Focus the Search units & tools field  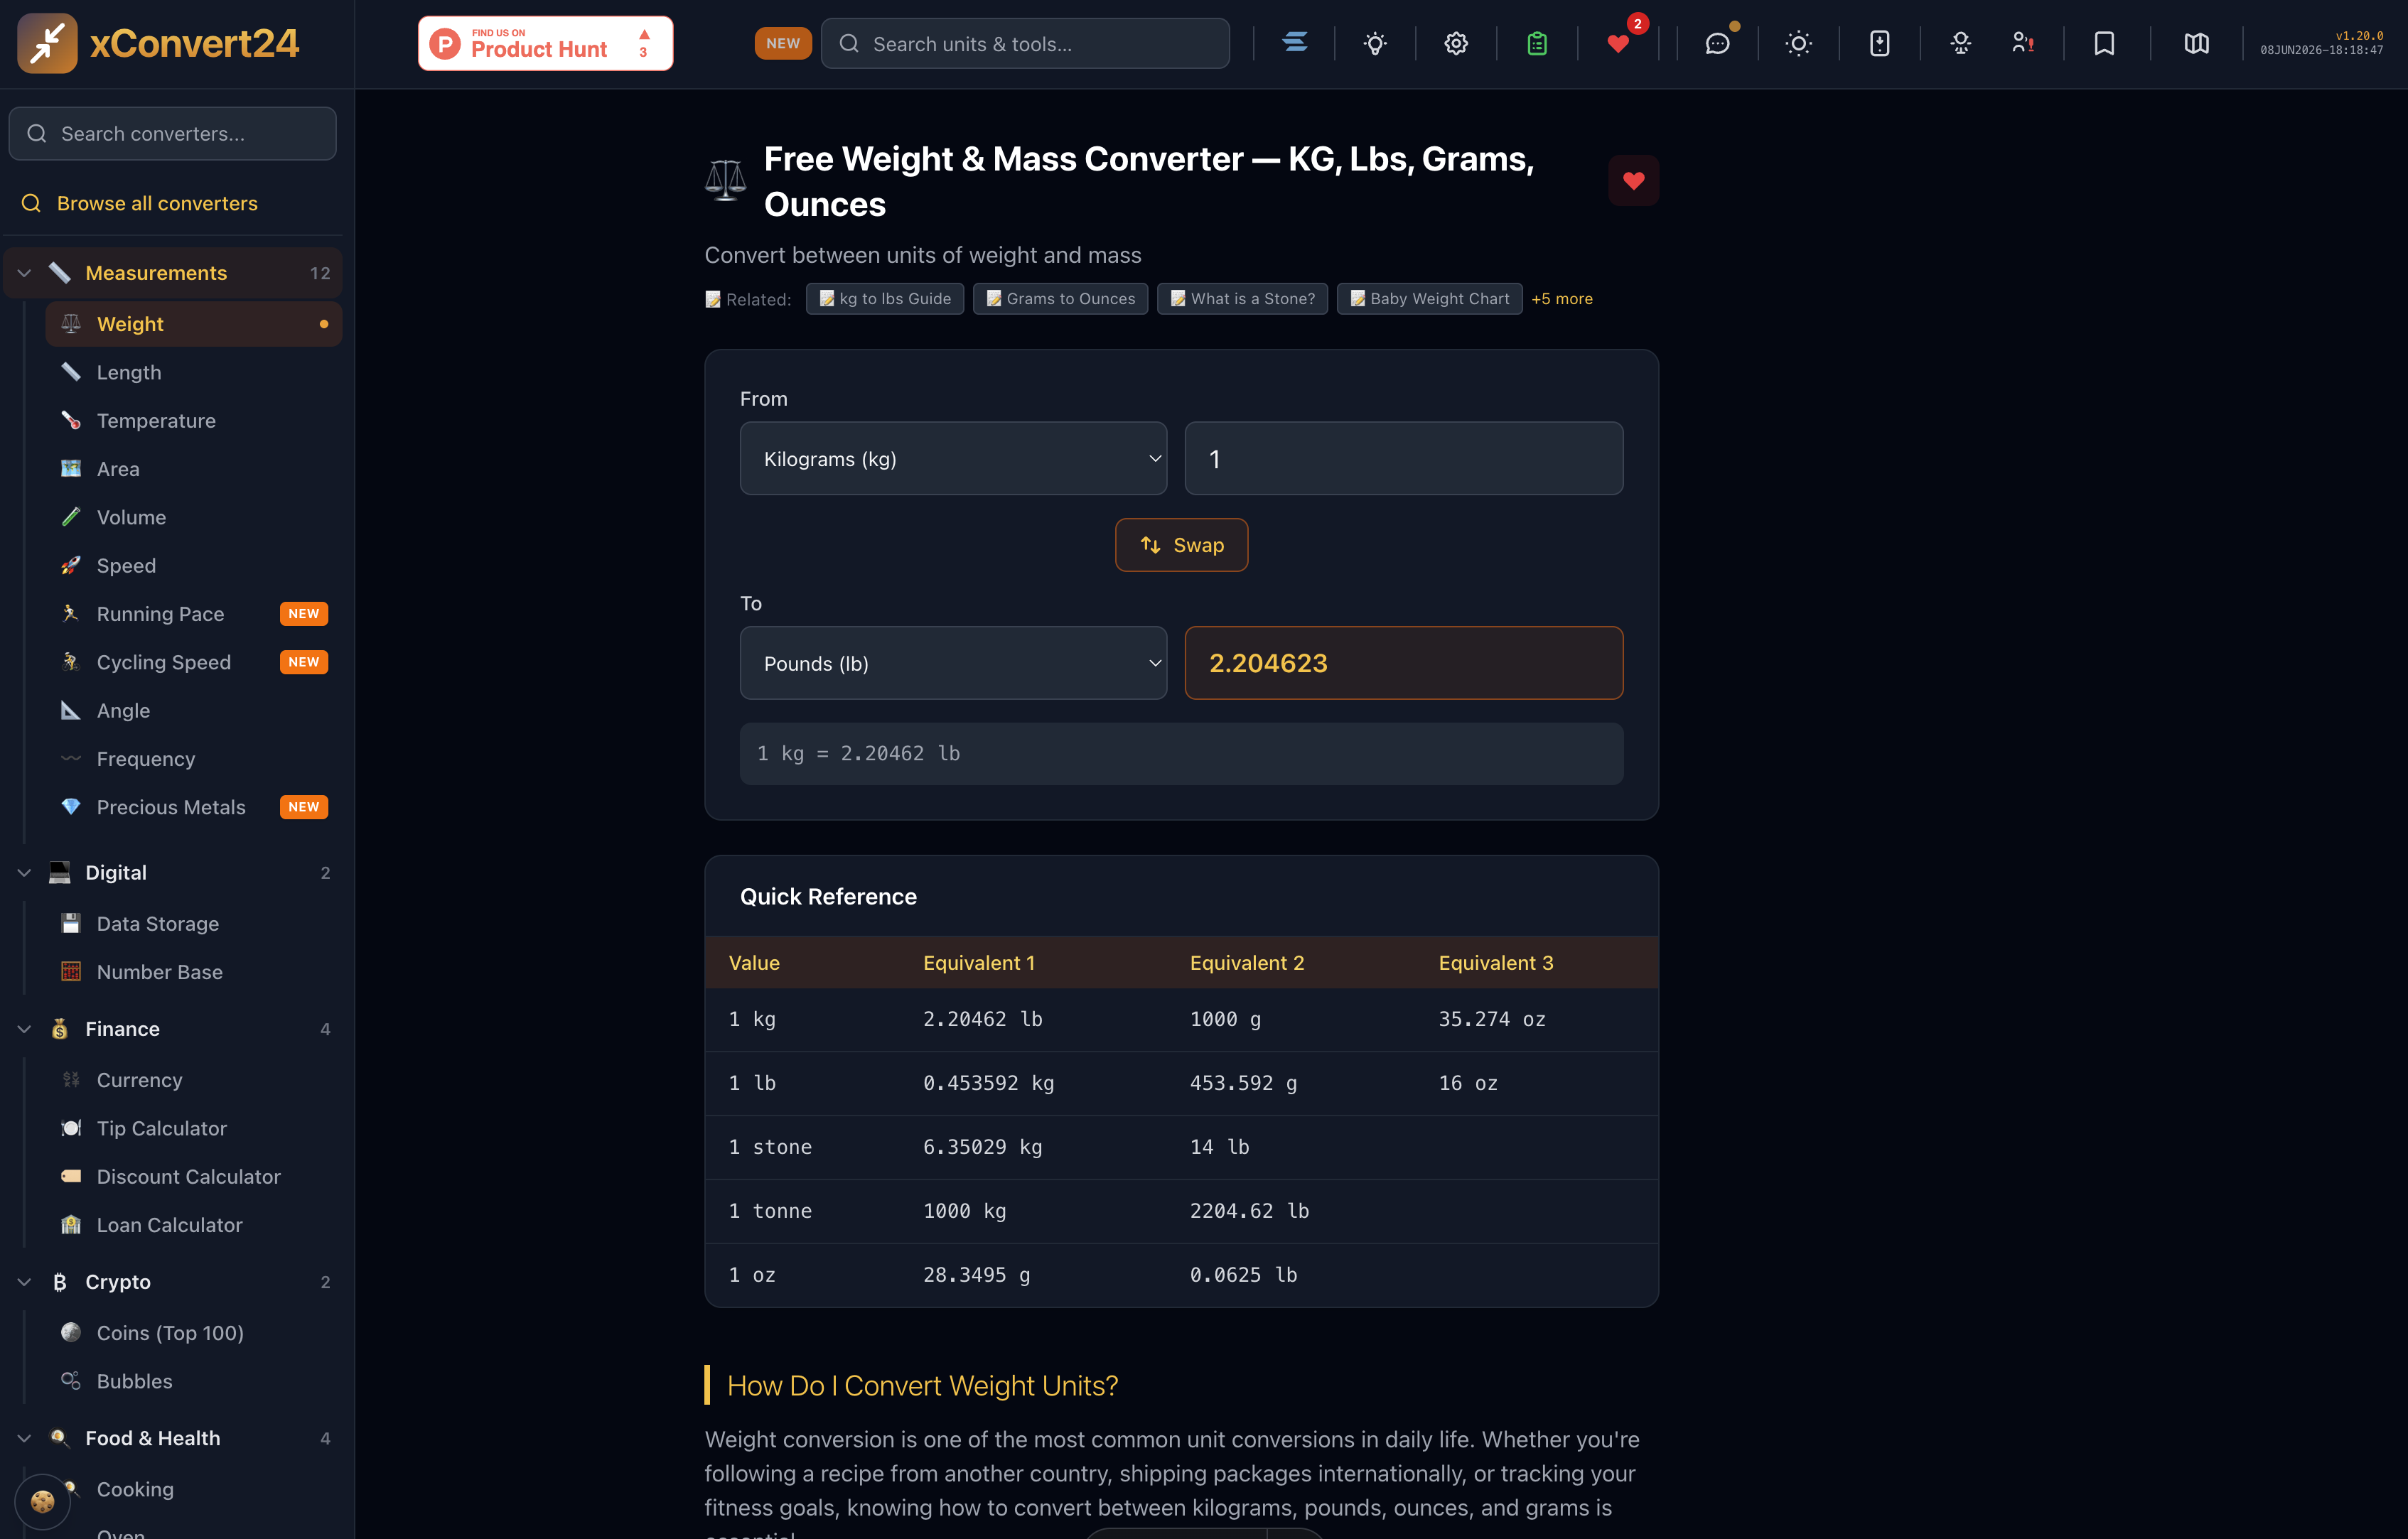[x=1025, y=43]
